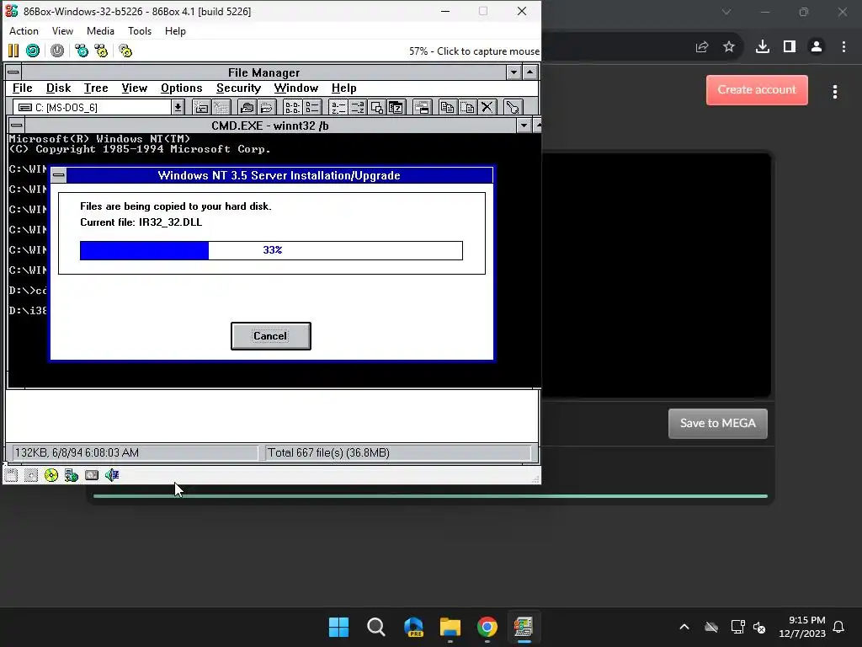Switch to name-only file view icon
Viewport: 862px width, 647px height.
(x=292, y=107)
